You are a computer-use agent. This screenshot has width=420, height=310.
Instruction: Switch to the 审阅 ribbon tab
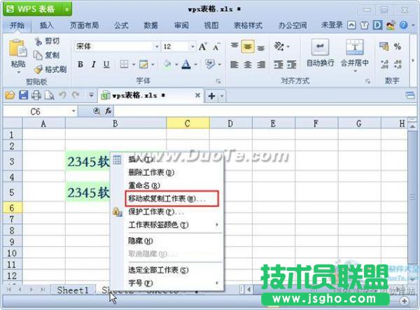coord(181,25)
